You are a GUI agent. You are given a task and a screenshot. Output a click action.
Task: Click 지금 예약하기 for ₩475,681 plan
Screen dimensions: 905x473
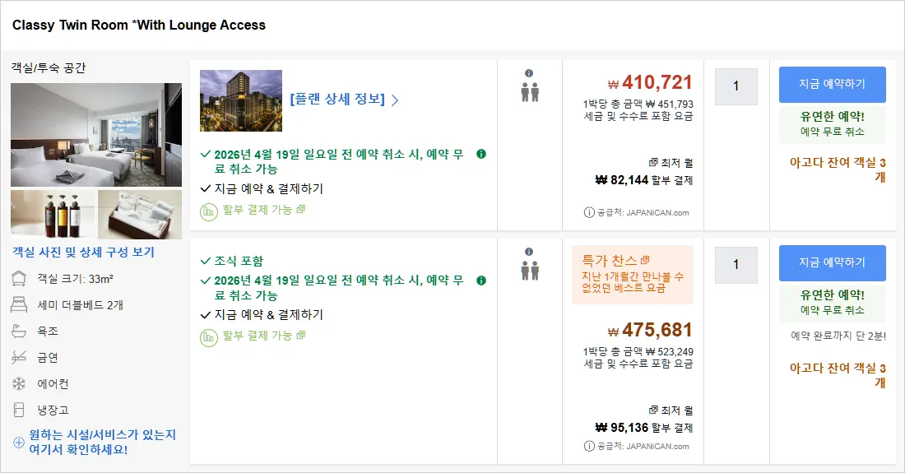pos(833,262)
